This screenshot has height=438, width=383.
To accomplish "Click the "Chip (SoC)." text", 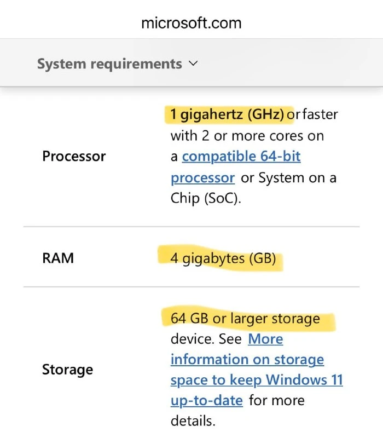I will point(206,199).
